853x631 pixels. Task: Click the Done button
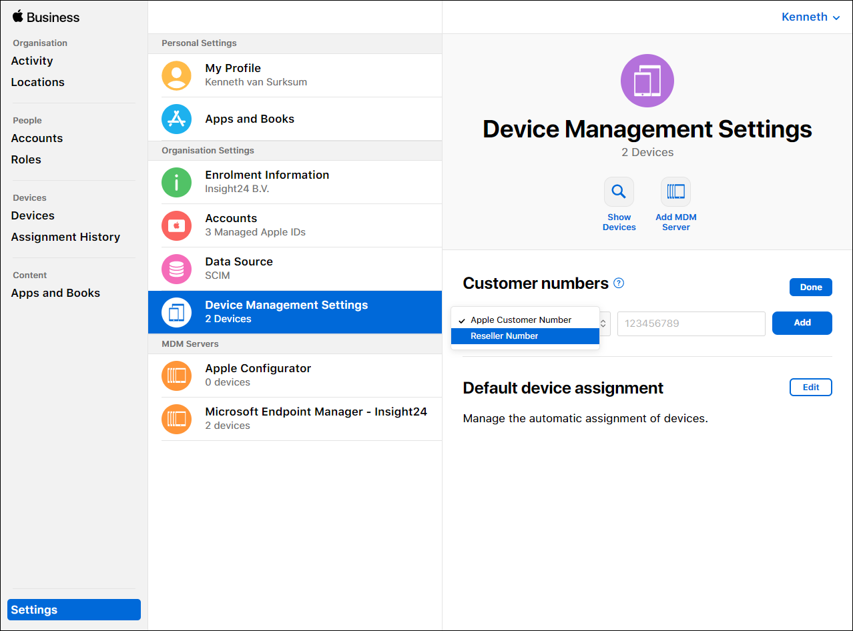pyautogui.click(x=811, y=287)
